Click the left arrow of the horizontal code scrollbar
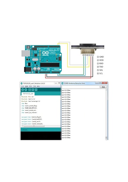 22,126
